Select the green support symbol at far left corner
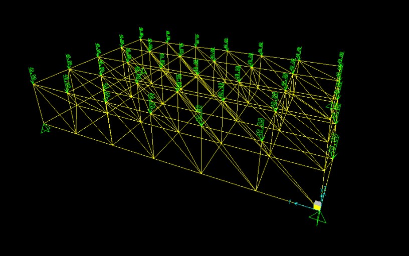Image resolution: width=409 pixels, height=256 pixels. pos(46,129)
